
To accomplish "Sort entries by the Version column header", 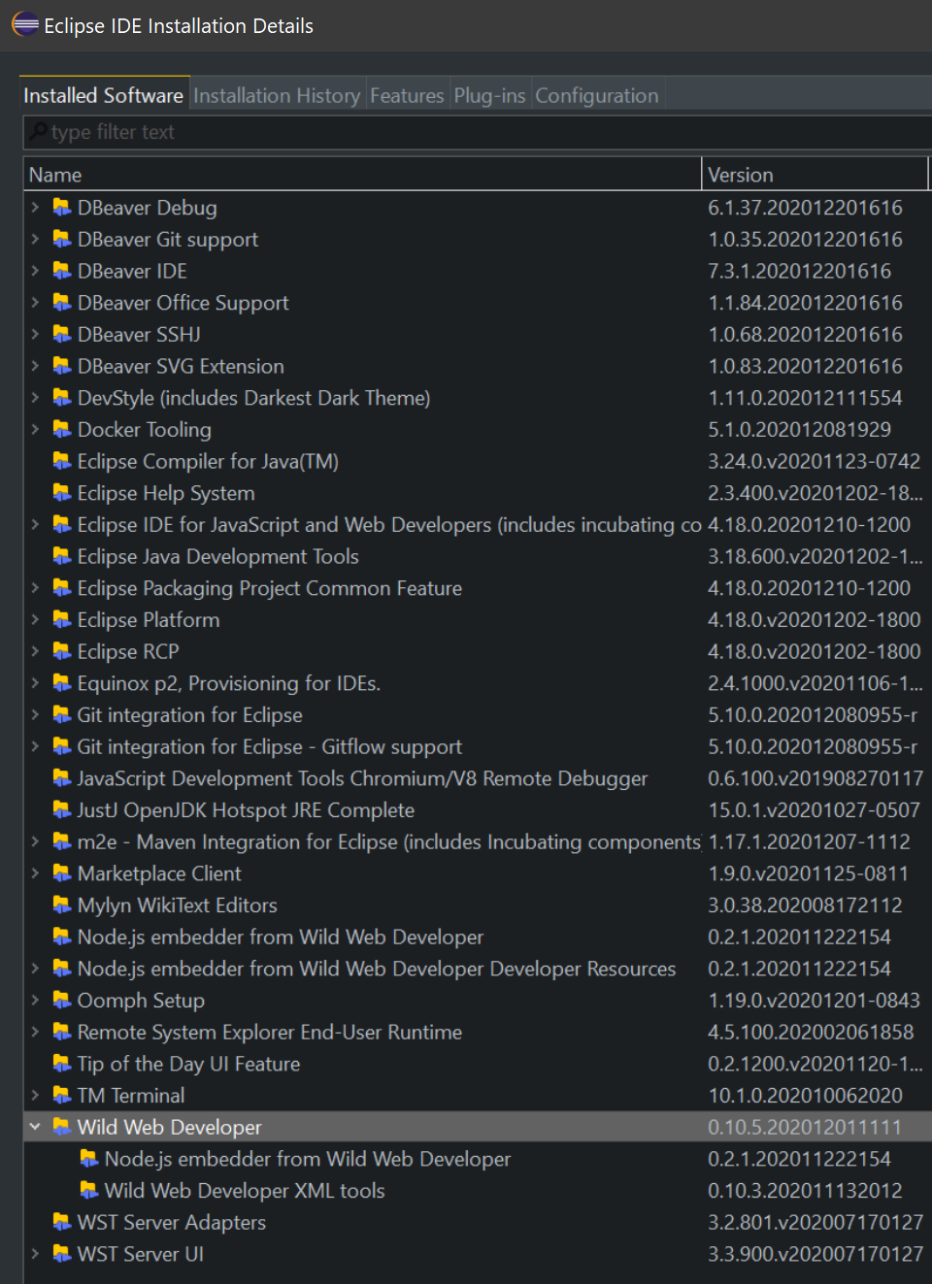I will [x=740, y=174].
